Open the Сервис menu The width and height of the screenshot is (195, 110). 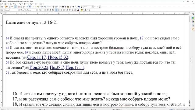click(x=32, y=4)
